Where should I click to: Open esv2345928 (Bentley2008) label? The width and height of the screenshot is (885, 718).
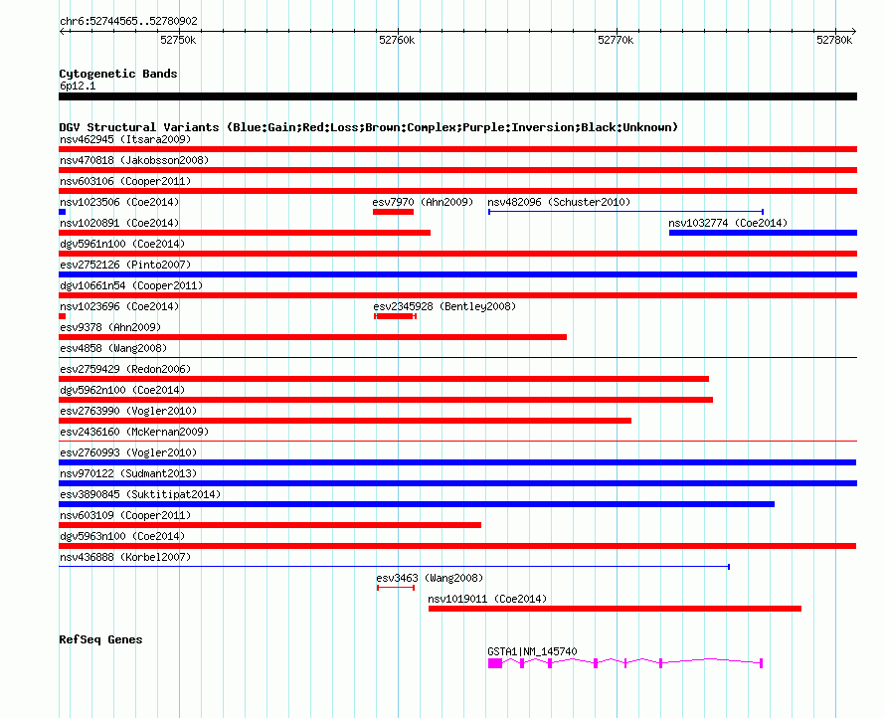tap(444, 306)
